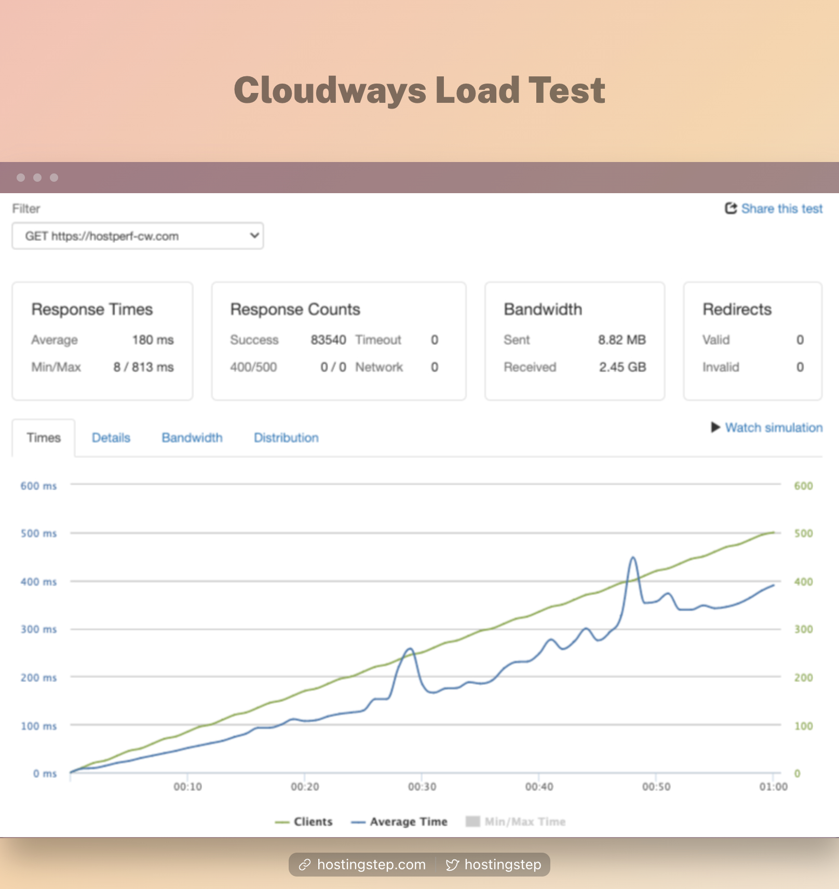Click the hostingstep Twitter handle

(x=503, y=865)
